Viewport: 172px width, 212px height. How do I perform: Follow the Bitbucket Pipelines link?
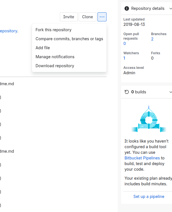[x=142, y=158]
